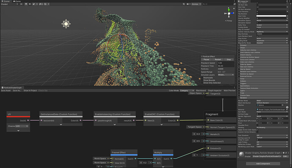Select the directional light sun gizmo
Image resolution: width=292 pixels, height=168 pixels.
point(66,24)
